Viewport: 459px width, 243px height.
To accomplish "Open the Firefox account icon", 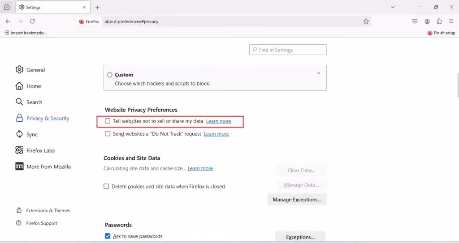I will coord(427,21).
